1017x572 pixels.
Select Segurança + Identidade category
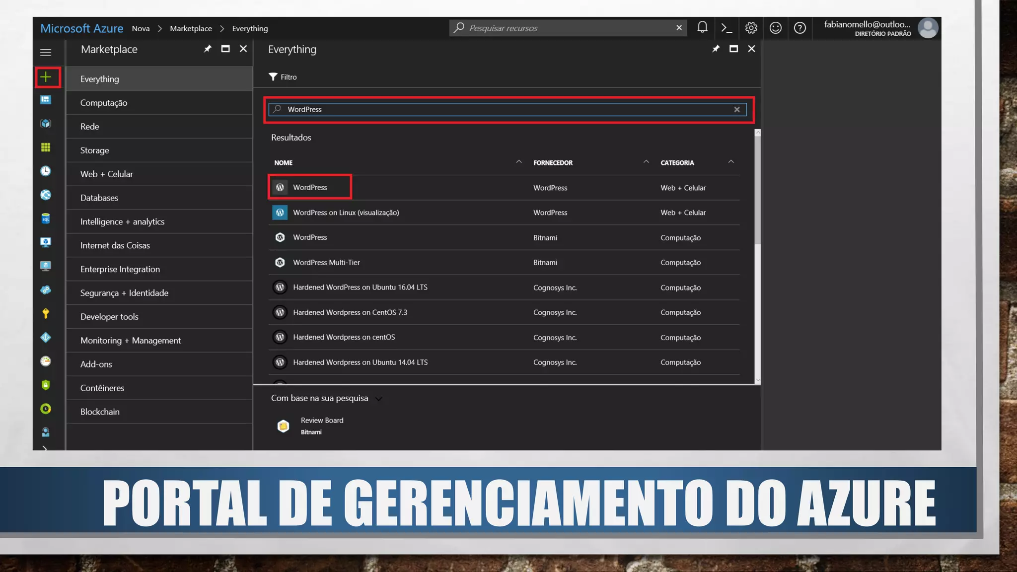coord(159,293)
